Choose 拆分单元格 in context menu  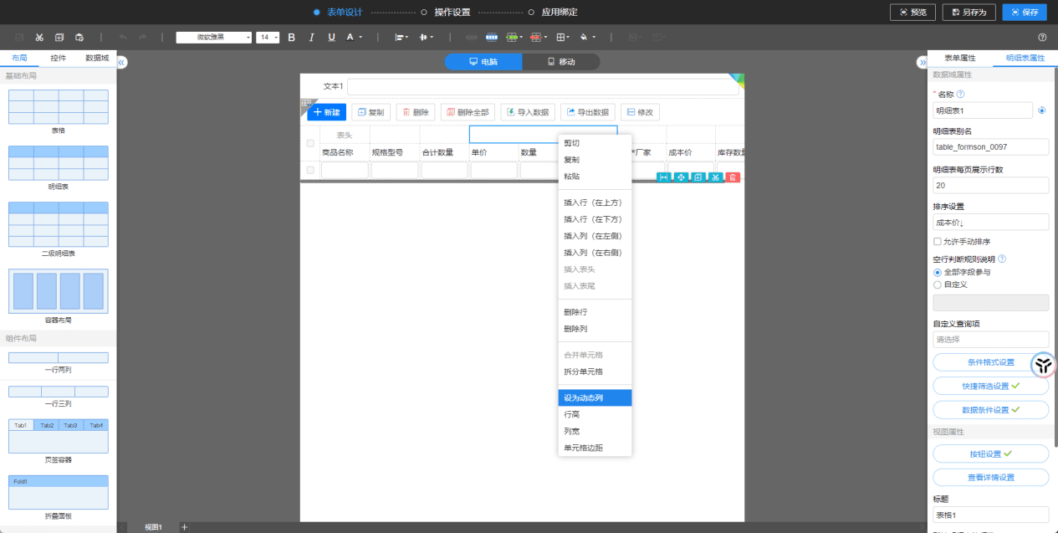(595, 372)
